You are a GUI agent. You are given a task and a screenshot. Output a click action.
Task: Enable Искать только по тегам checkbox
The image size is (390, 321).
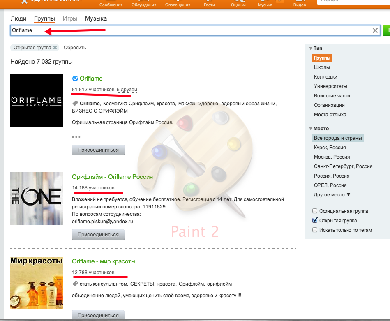(x=315, y=230)
